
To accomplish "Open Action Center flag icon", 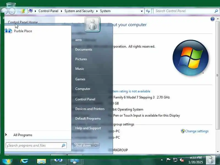I will point(168,160).
